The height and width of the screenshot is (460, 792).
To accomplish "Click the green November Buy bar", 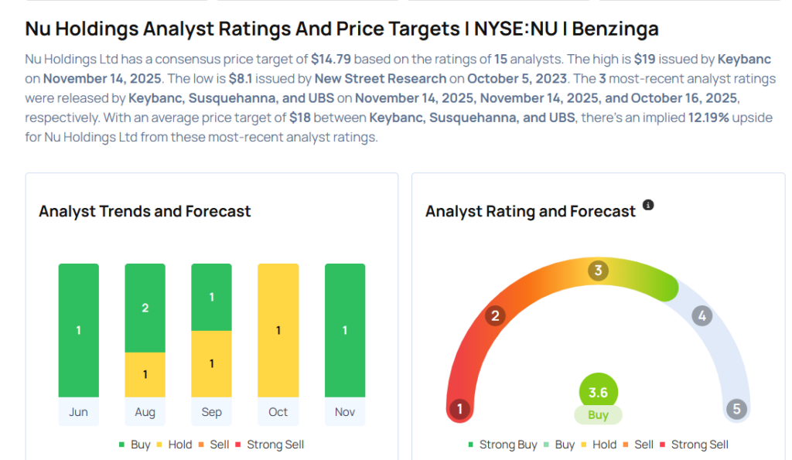I will pos(345,330).
